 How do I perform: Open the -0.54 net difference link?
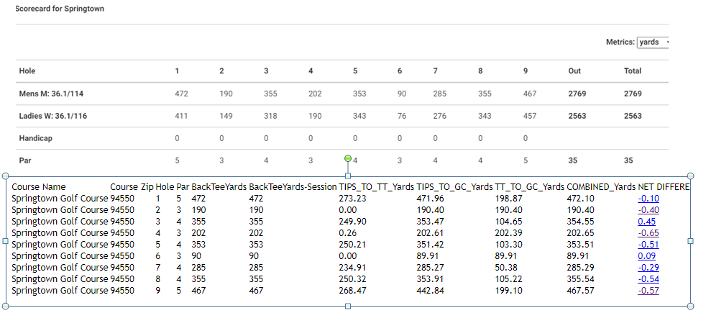(x=648, y=279)
